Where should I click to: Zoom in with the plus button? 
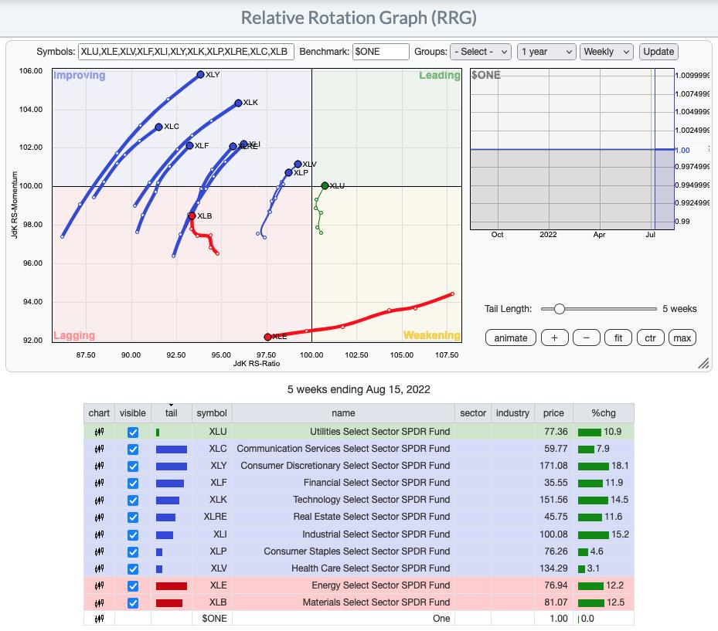(x=554, y=338)
